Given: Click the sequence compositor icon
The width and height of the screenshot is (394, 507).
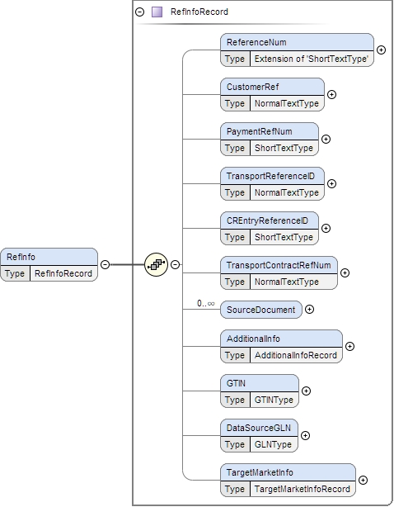Looking at the screenshot, I should [156, 264].
